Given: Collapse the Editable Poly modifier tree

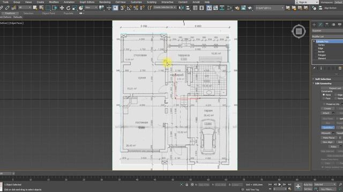Looking at the screenshot, I should (314, 42).
